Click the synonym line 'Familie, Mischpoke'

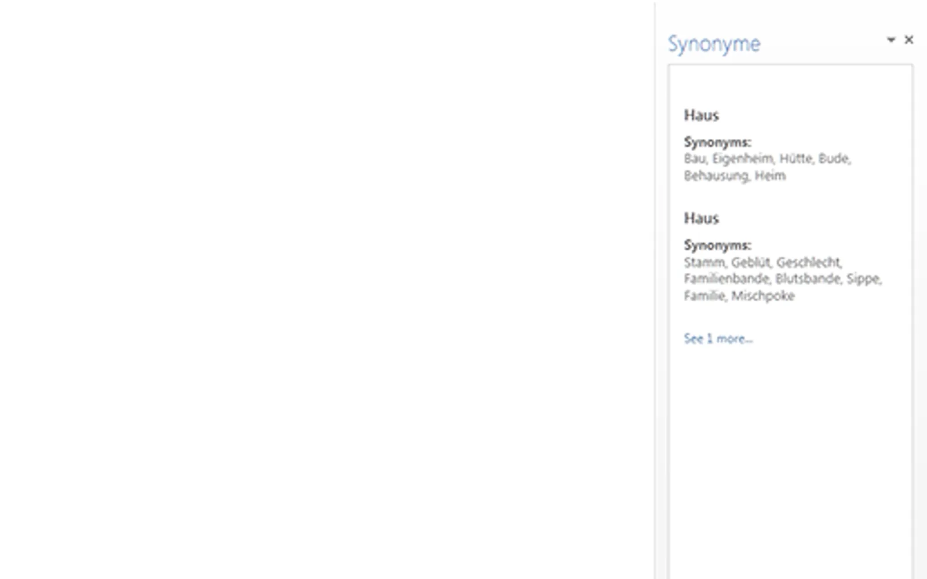(x=739, y=296)
